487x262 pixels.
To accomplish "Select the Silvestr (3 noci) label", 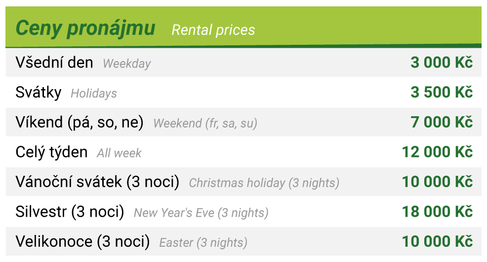I will coord(70,212).
